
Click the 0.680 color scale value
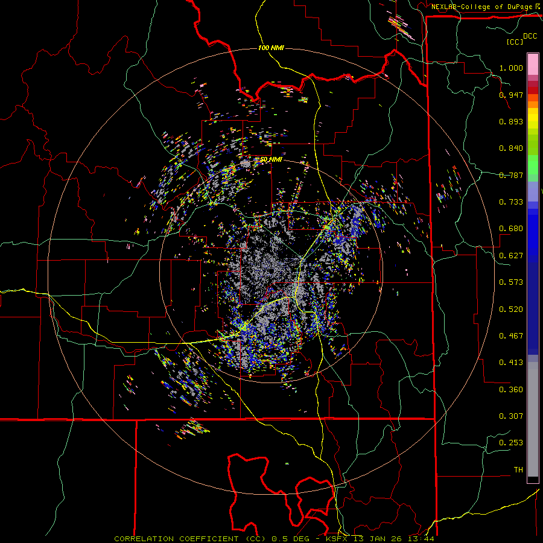511,228
